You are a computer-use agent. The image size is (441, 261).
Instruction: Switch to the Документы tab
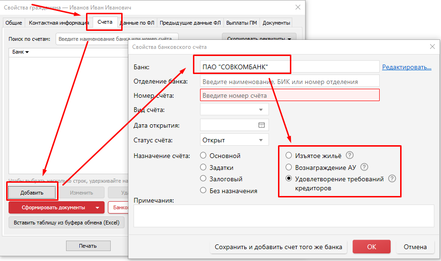[276, 23]
